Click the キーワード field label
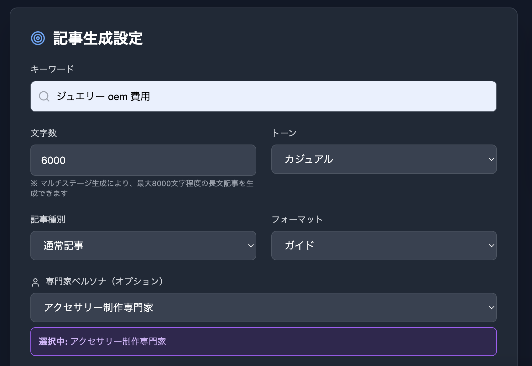Viewport: 532px width, 366px height. point(52,69)
